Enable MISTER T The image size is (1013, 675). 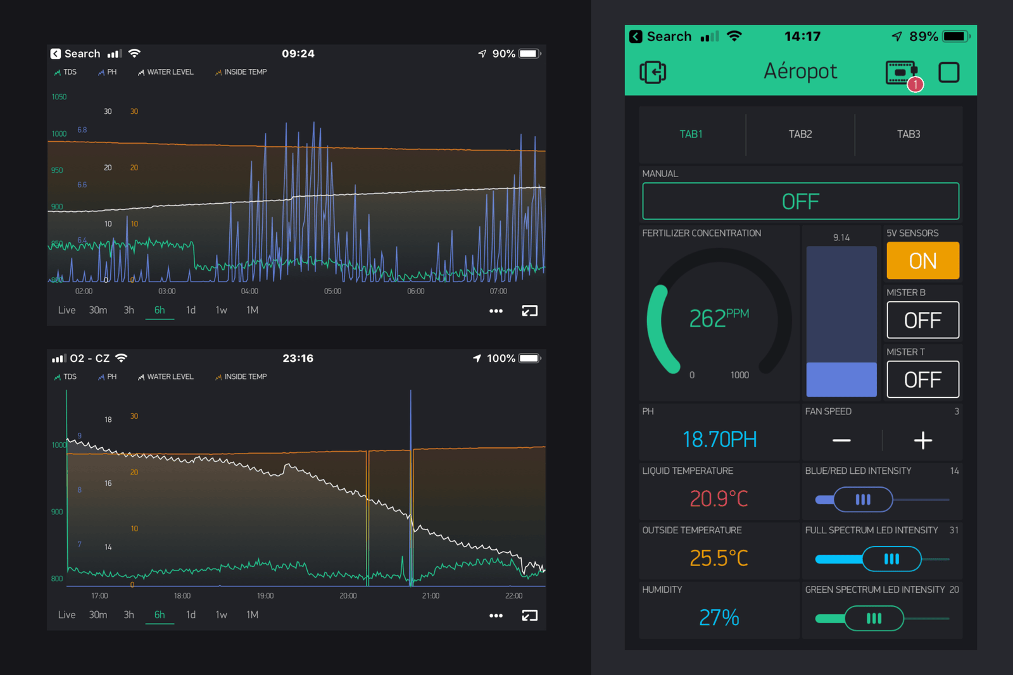point(922,379)
